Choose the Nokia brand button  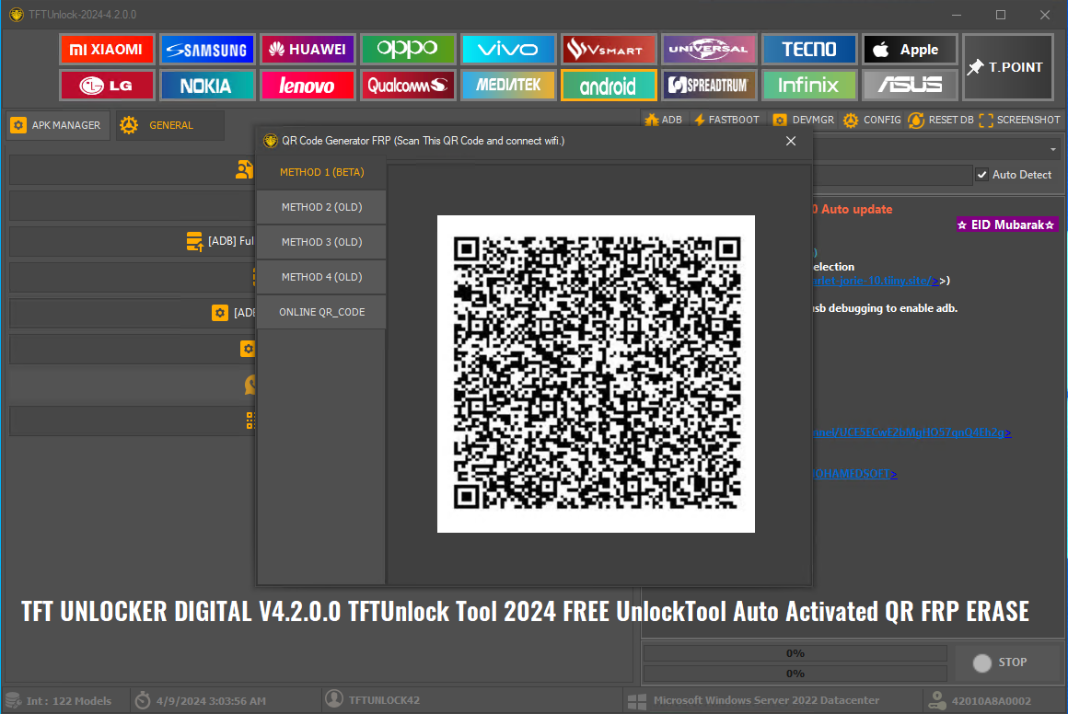(x=207, y=86)
